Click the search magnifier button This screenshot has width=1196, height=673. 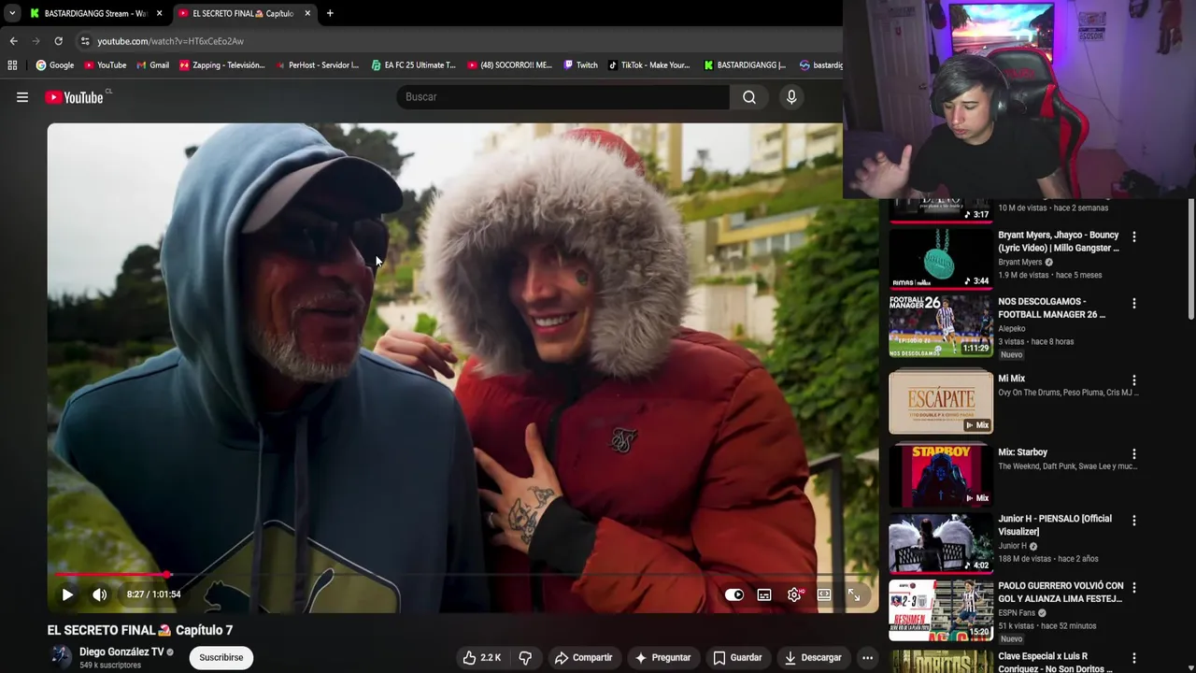[x=749, y=97]
